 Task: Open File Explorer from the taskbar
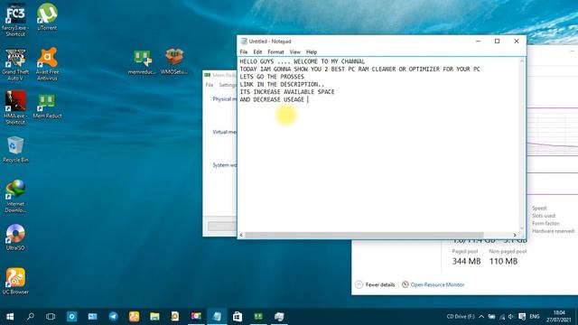pos(154,317)
